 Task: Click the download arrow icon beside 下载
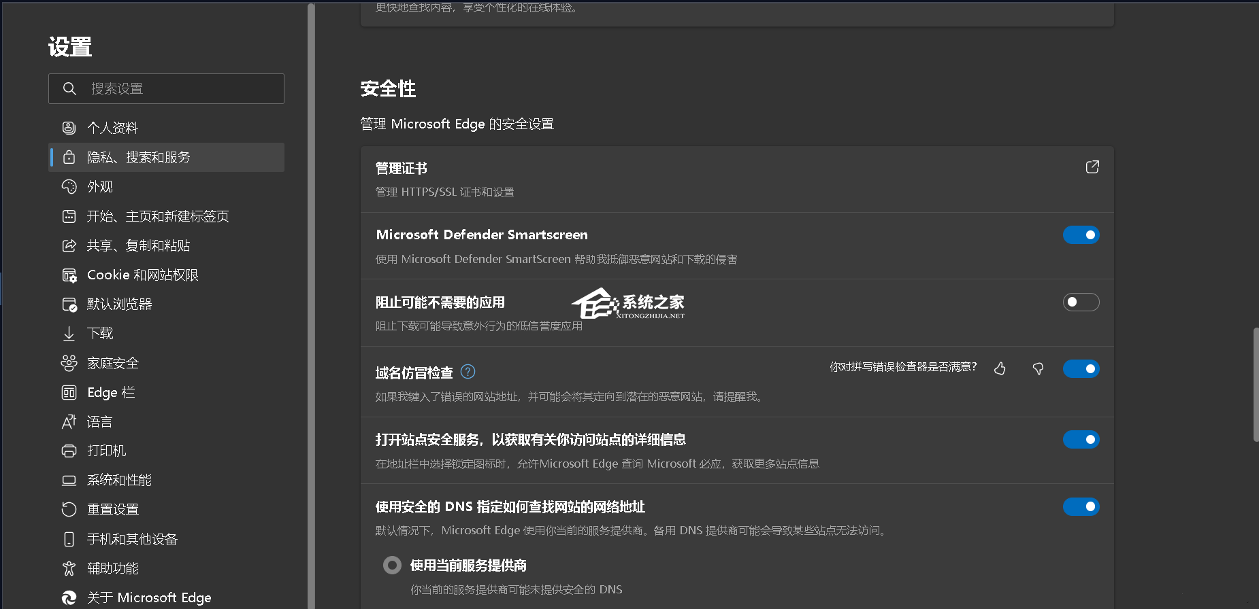[69, 333]
